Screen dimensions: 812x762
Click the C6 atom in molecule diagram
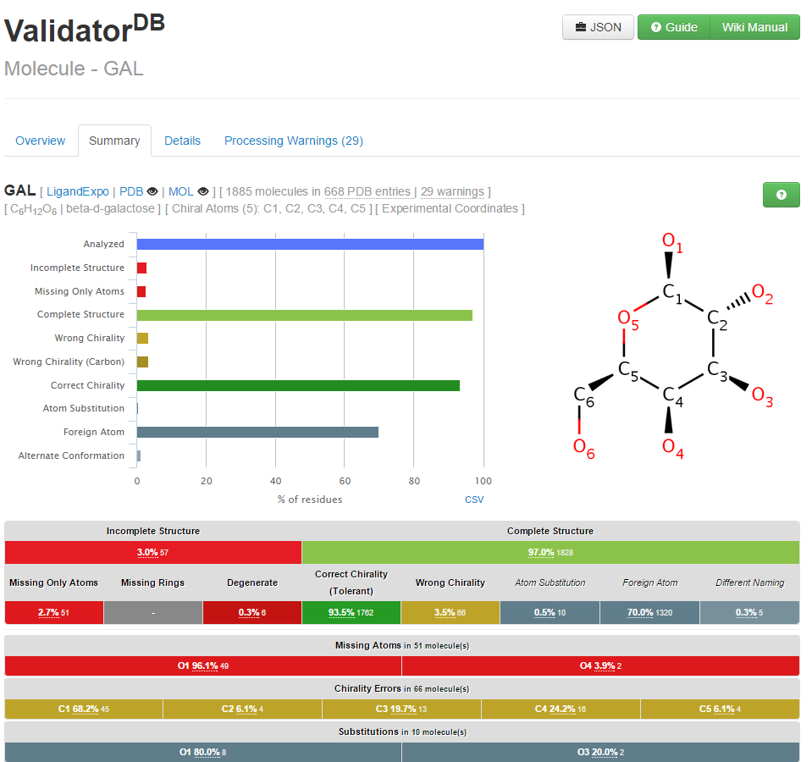pos(583,396)
